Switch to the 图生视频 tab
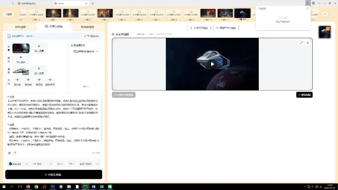338x190 pixels. pos(20,27)
